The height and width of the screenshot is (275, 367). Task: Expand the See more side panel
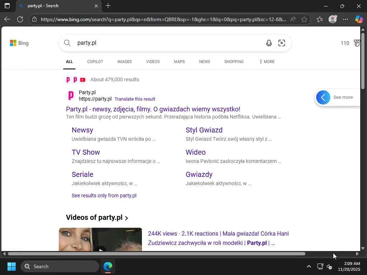click(x=323, y=97)
